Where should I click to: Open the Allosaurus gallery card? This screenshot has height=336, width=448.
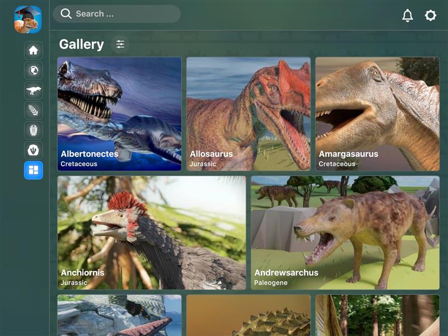[x=248, y=114]
